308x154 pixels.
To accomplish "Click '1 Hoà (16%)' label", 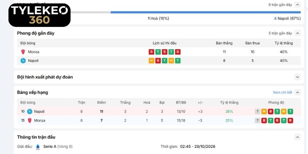I will pos(158,18).
